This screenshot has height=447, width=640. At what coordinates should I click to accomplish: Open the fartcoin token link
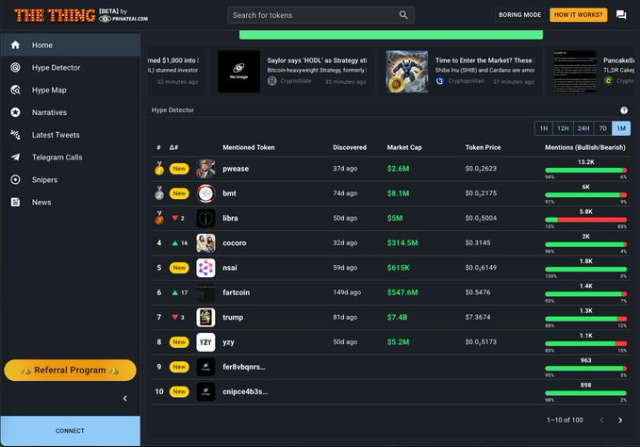236,292
